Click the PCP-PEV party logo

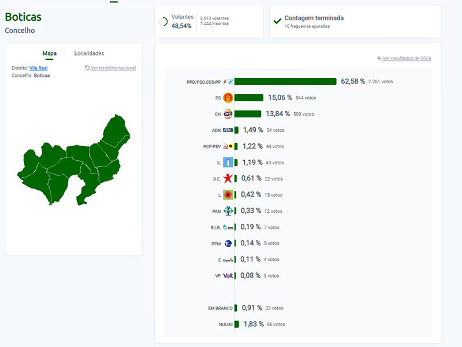(228, 146)
